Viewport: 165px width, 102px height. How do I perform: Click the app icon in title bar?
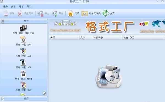click(x=2, y=1)
